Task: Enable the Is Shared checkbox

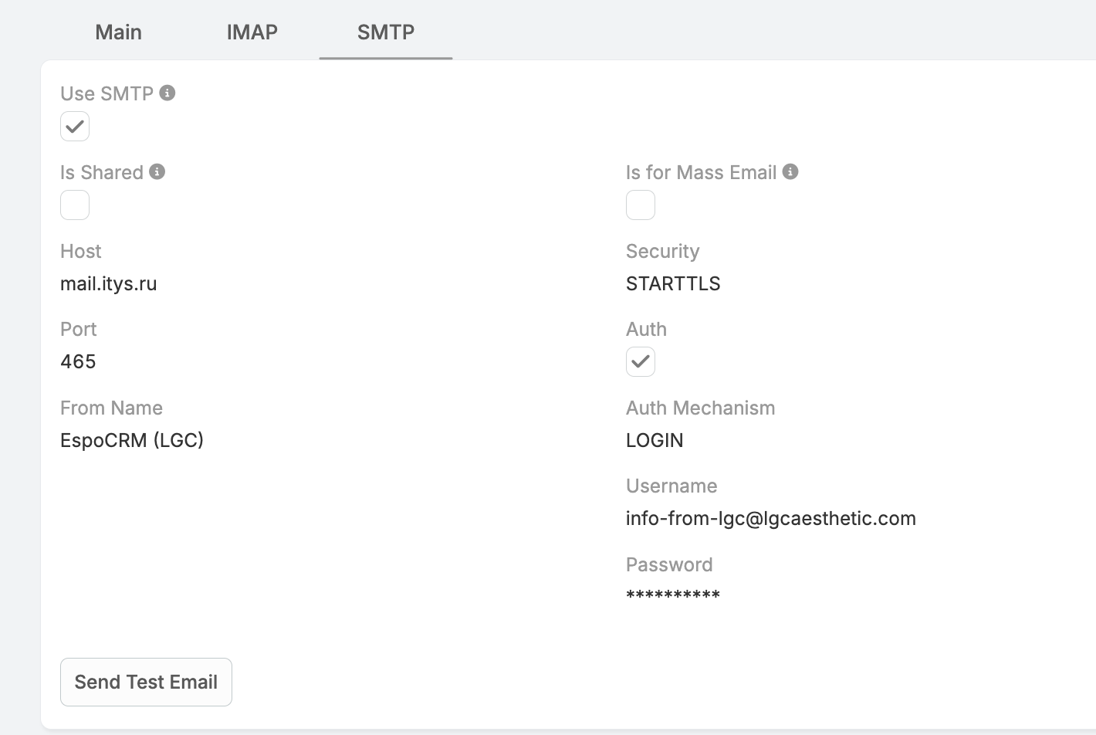Action: click(x=75, y=205)
